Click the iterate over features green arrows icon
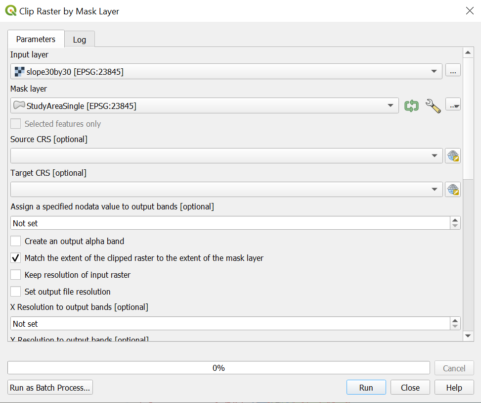Image resolution: width=481 pixels, height=403 pixels. coord(411,105)
